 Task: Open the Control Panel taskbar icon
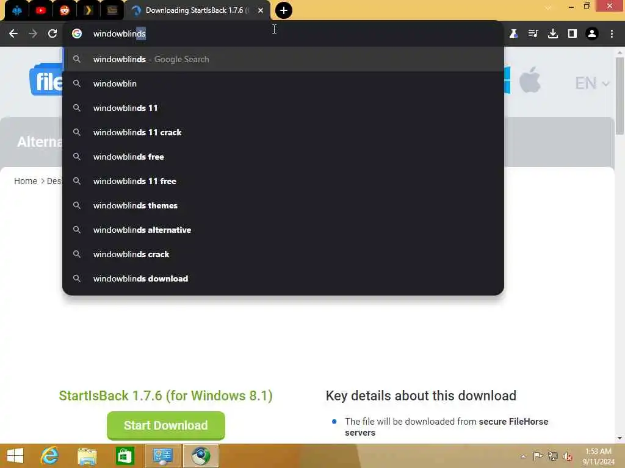(x=162, y=456)
